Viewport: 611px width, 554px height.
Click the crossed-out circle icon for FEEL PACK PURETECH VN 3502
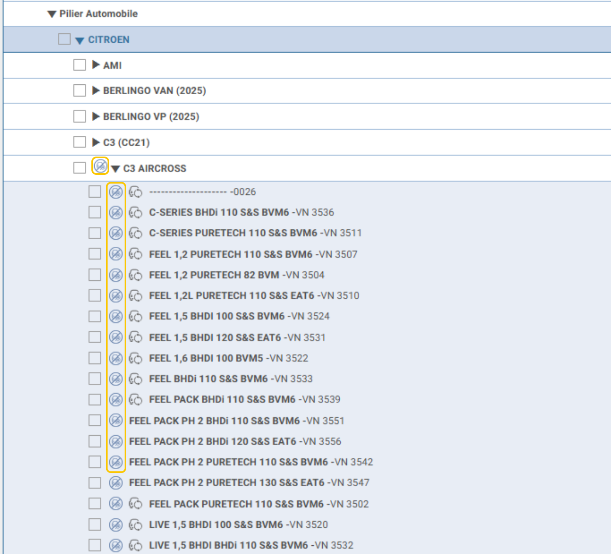tap(116, 504)
